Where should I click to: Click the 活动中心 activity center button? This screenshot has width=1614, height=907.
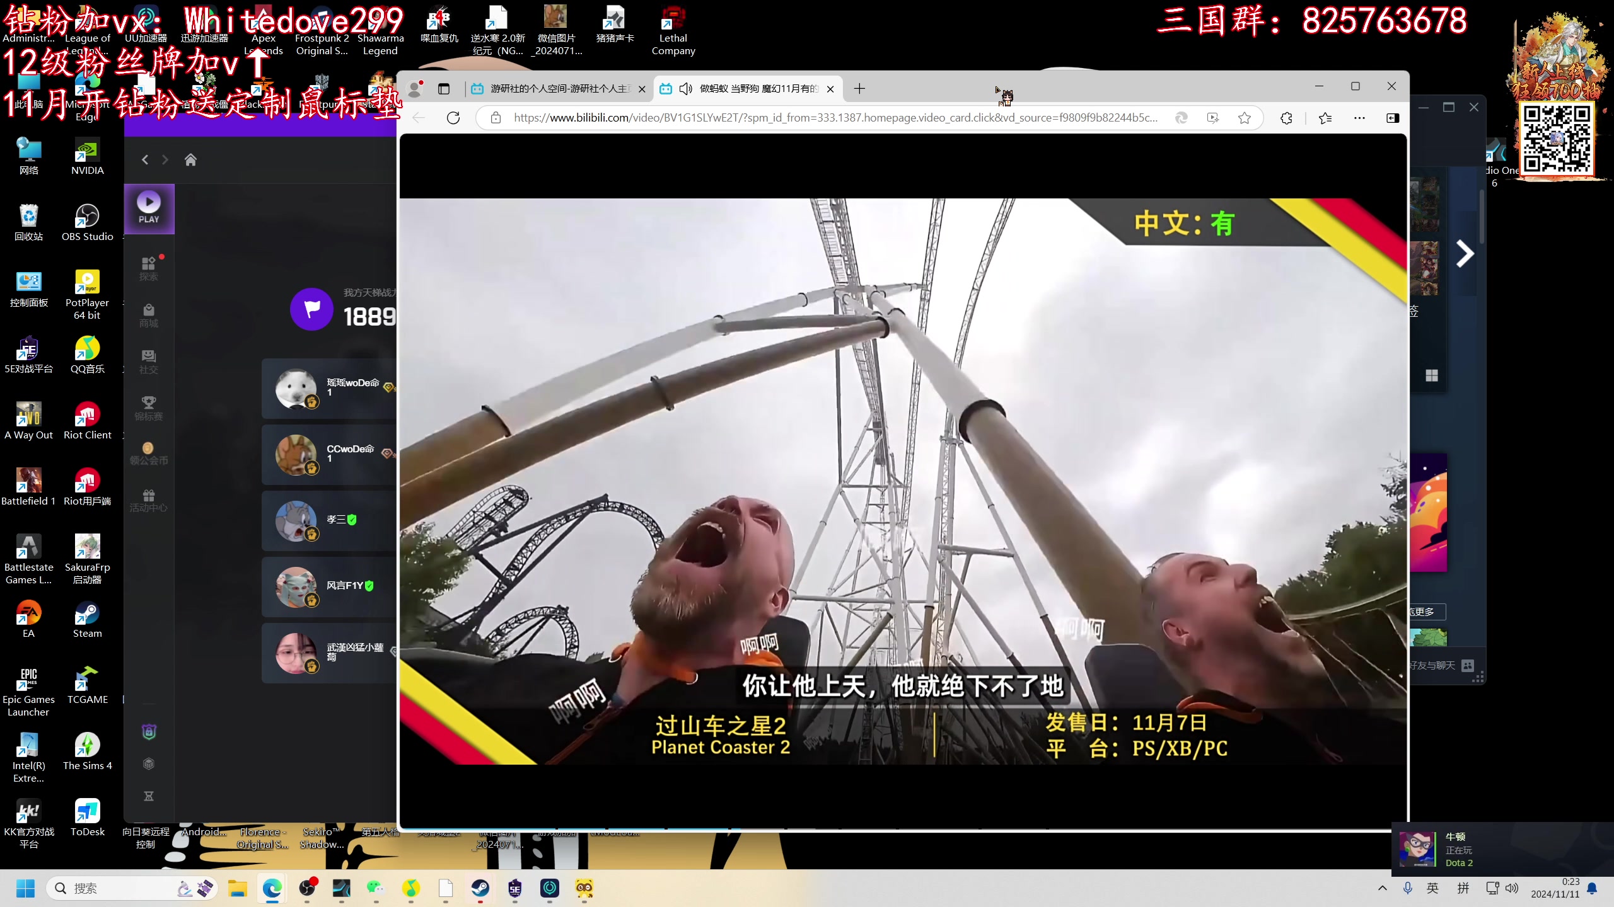(x=149, y=501)
